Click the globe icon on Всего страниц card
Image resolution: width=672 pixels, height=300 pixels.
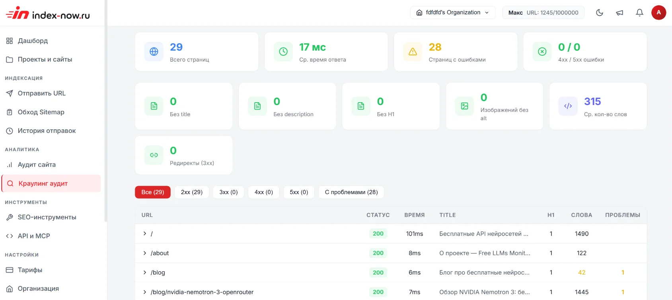[154, 52]
